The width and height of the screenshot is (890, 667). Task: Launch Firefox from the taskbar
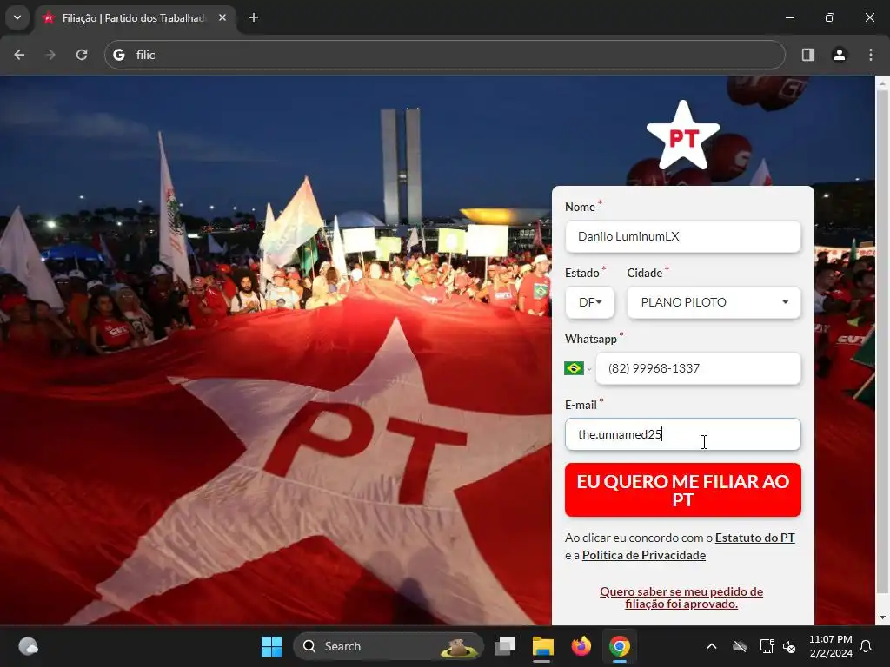[581, 646]
